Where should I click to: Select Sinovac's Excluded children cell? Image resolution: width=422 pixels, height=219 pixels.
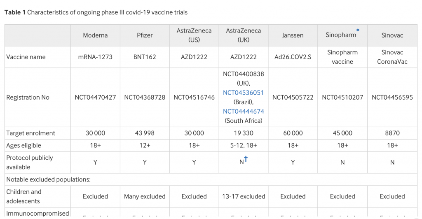point(392,196)
